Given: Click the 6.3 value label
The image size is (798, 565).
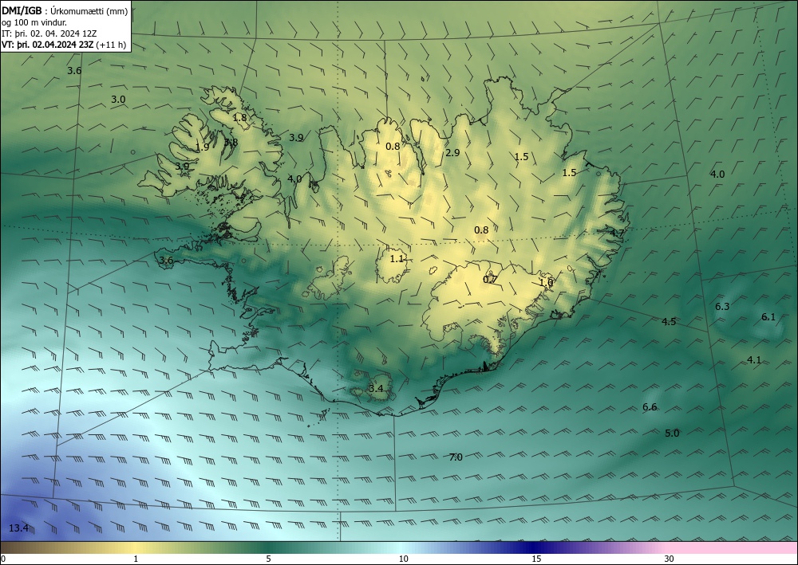Looking at the screenshot, I should (722, 306).
